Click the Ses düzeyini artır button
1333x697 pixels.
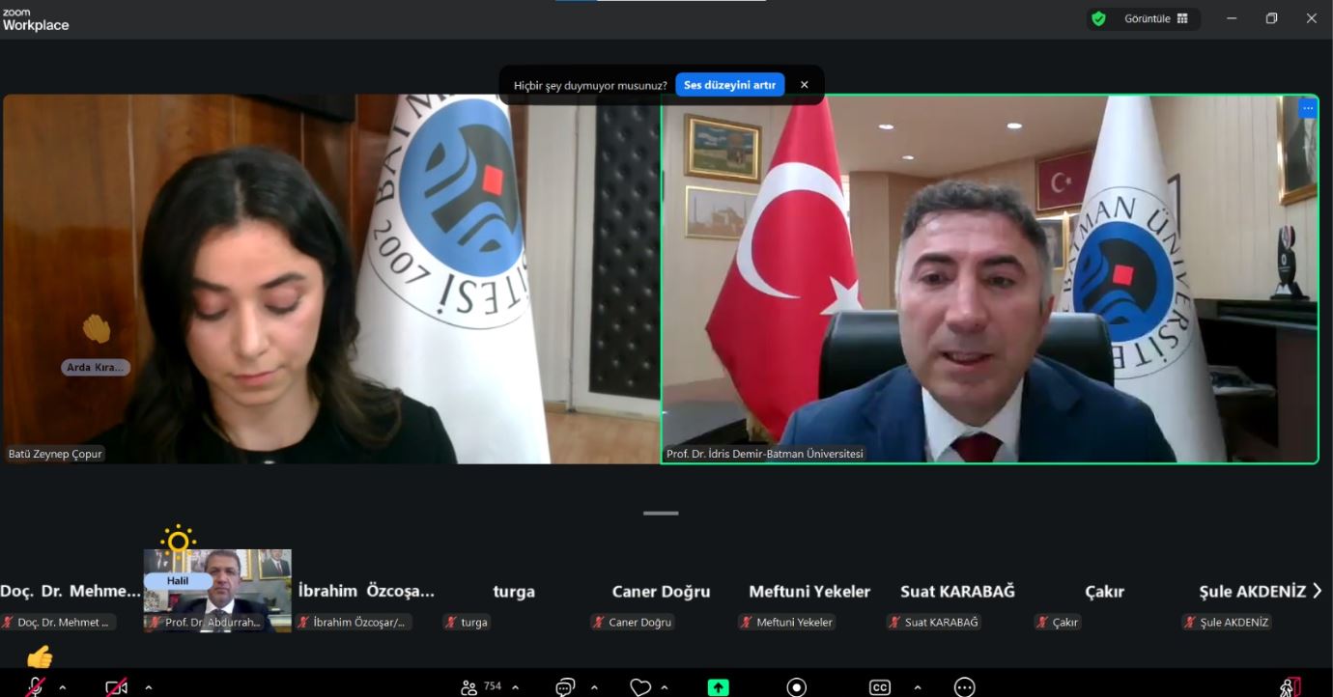[730, 85]
